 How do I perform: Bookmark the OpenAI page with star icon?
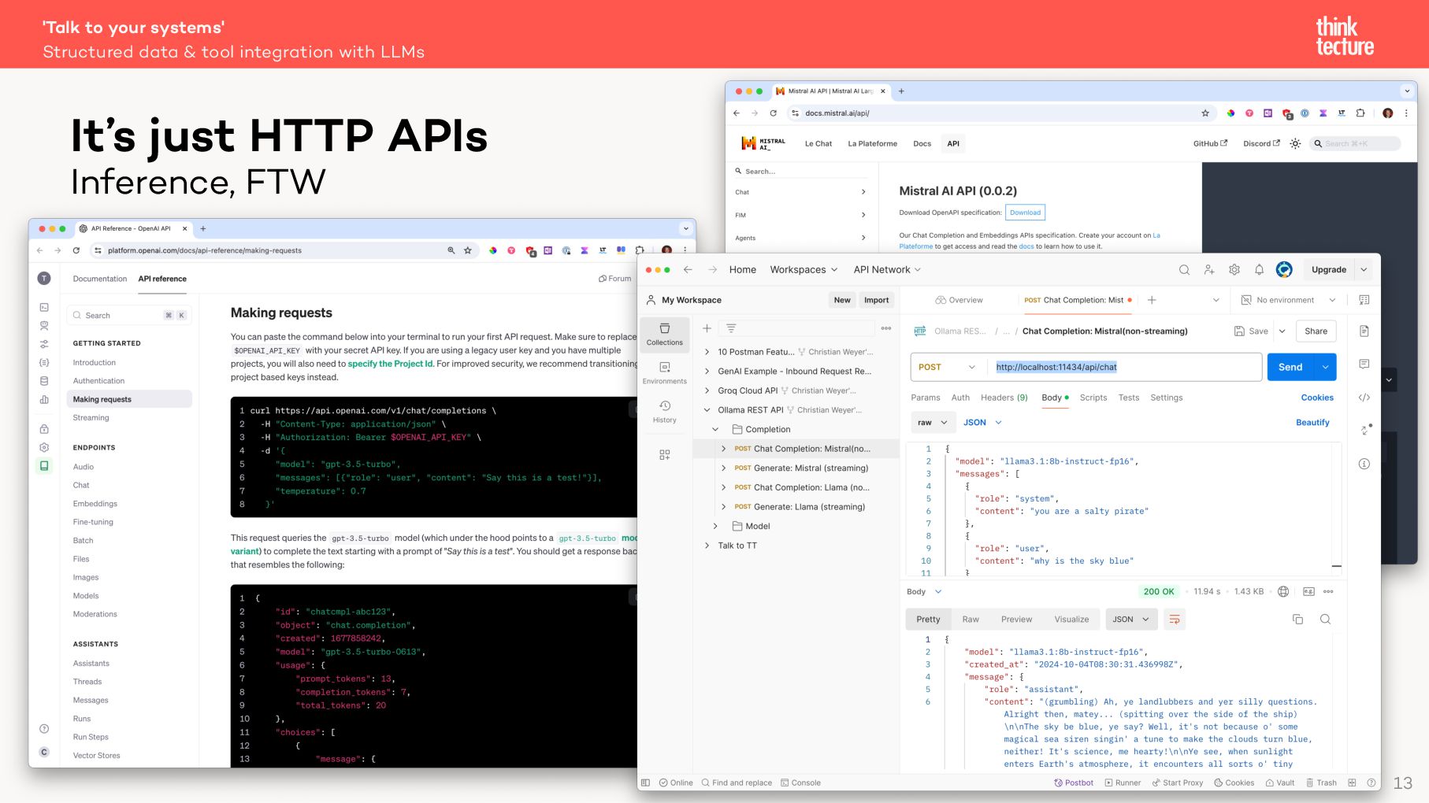pos(468,250)
